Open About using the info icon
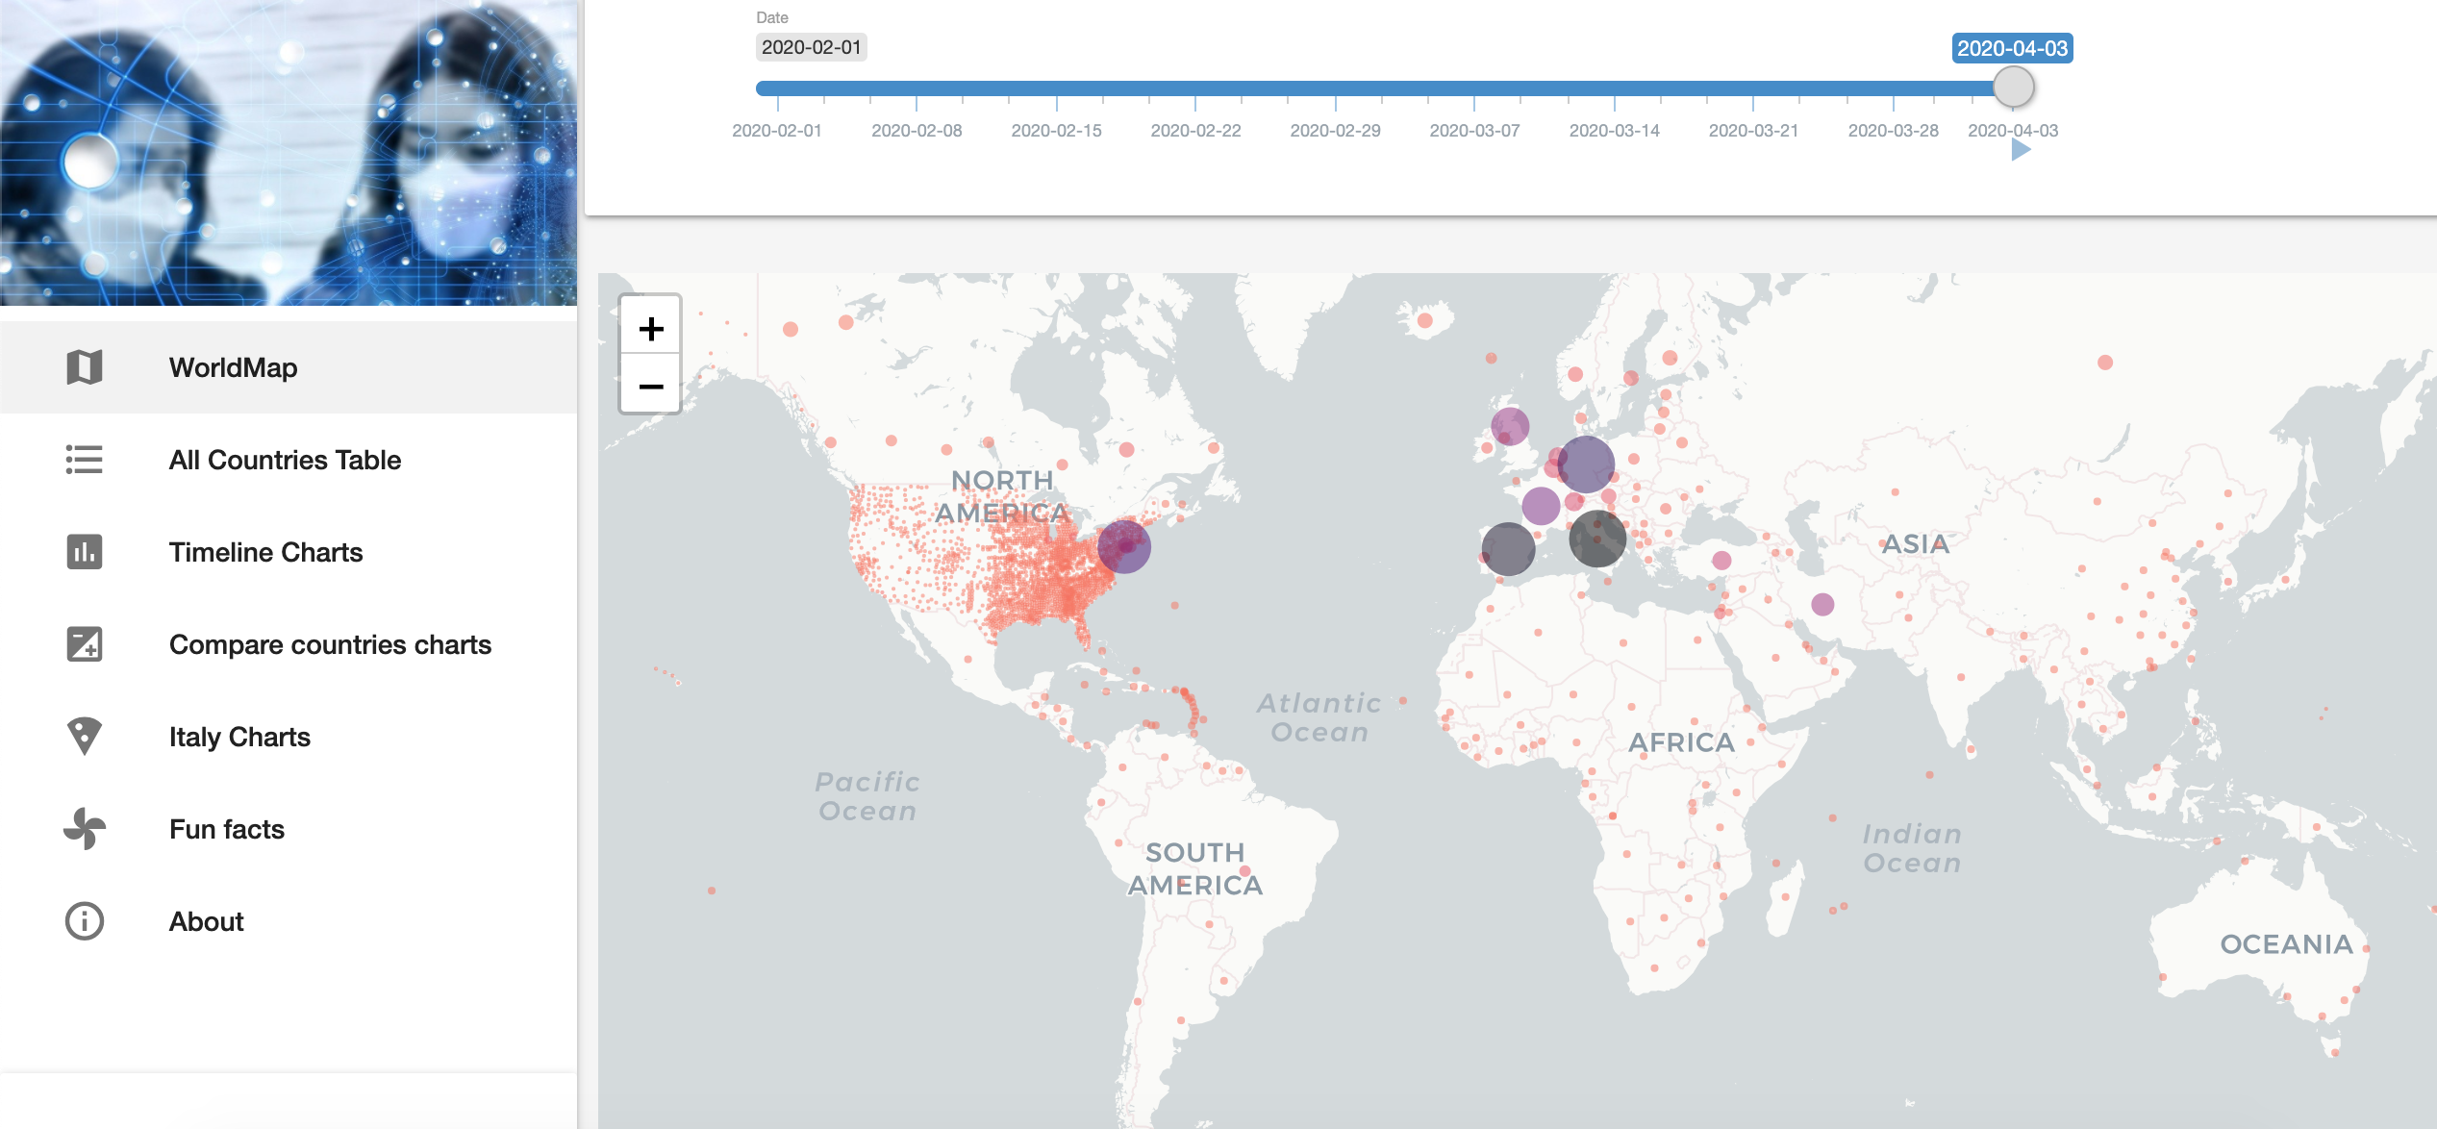 pos(84,920)
